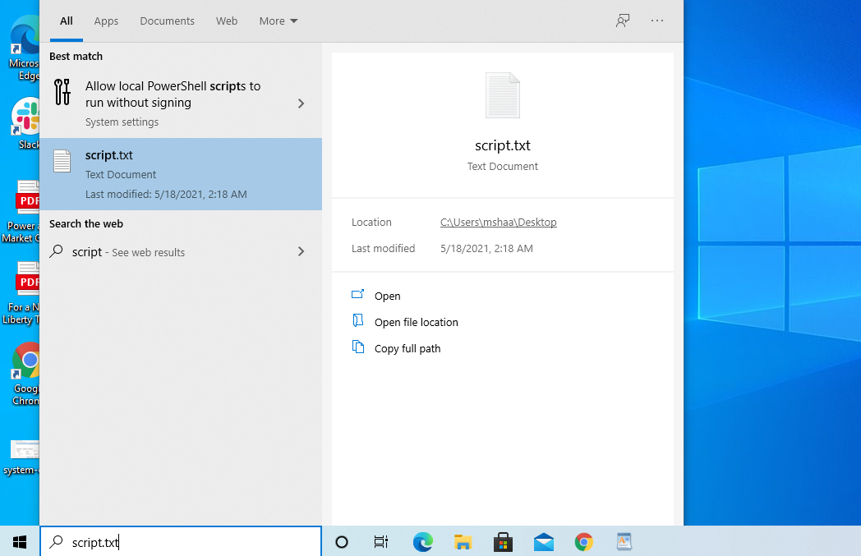The height and width of the screenshot is (556, 861).
Task: Expand the PowerShell scripts result arrow
Action: tap(301, 103)
